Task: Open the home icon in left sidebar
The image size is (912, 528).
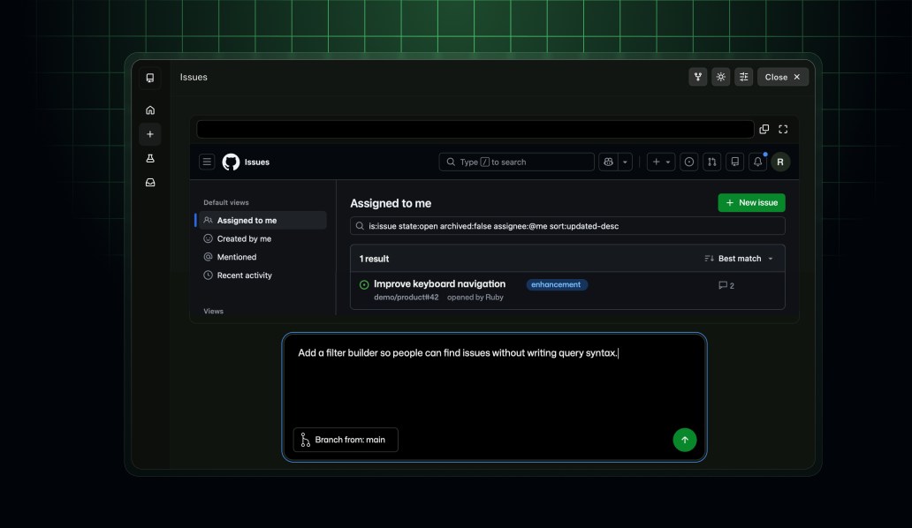Action: coord(150,109)
